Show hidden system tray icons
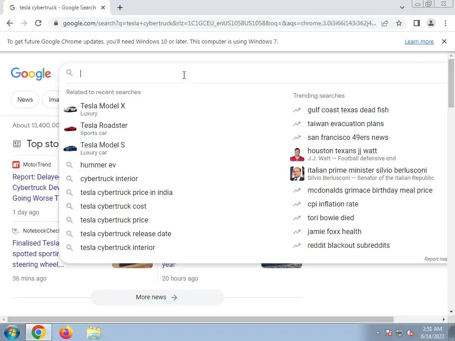Viewport: 455px width, 341px height. click(378, 333)
